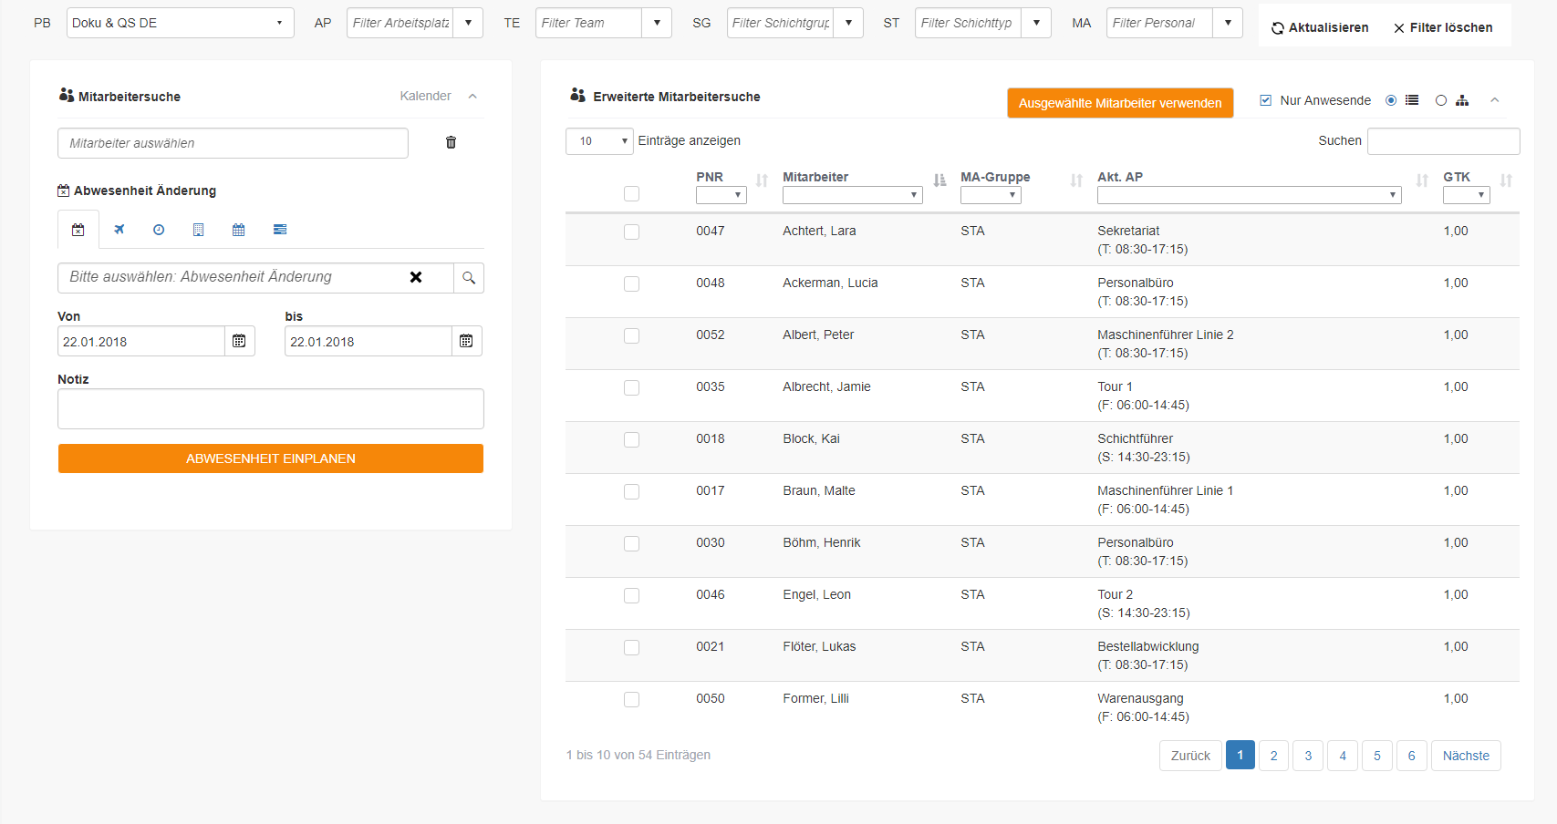Click the list view icon
Image resolution: width=1557 pixels, height=824 pixels.
(1412, 100)
